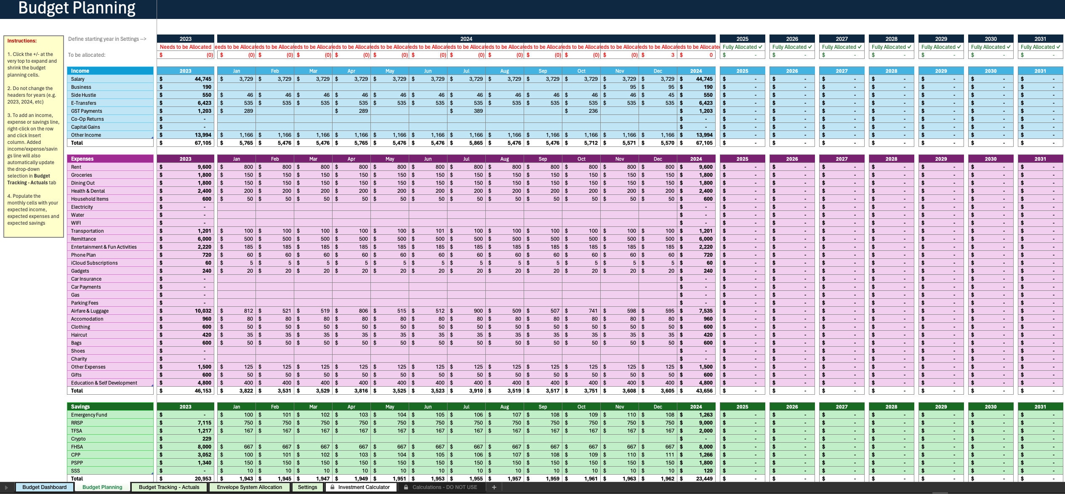Open the note marker on Education & Self Development row
The height and width of the screenshot is (494, 1065).
[152, 385]
